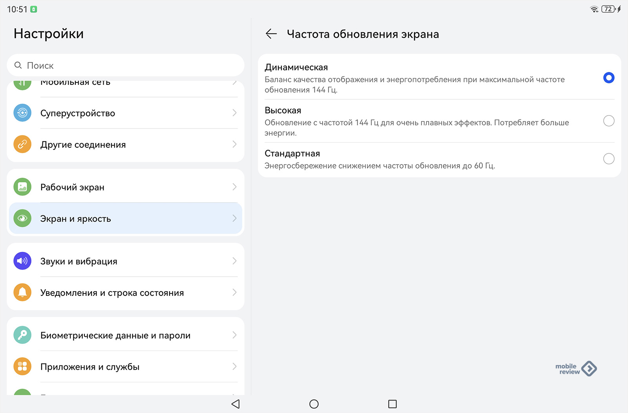Image resolution: width=628 pixels, height=413 pixels.
Task: Select the Динамическая refresh rate radio button
Action: tap(608, 78)
